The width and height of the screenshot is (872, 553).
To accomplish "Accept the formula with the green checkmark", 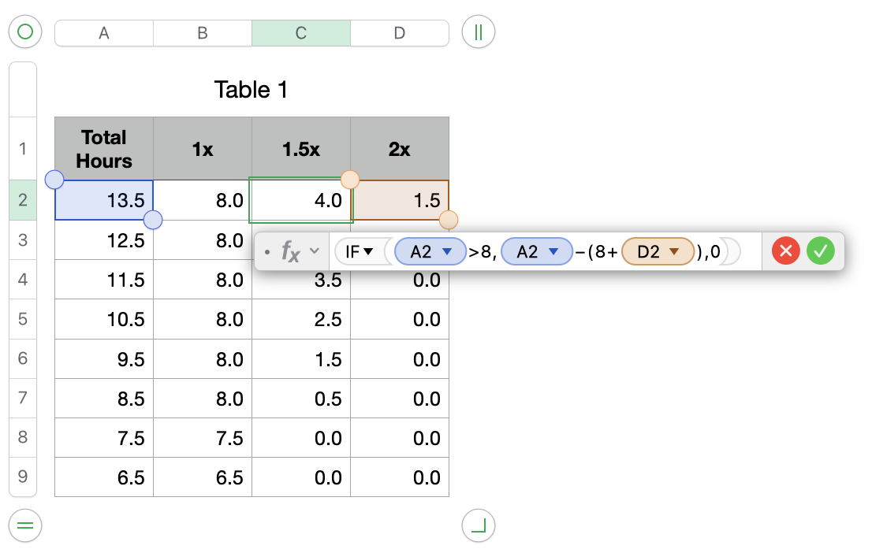I will 821,251.
